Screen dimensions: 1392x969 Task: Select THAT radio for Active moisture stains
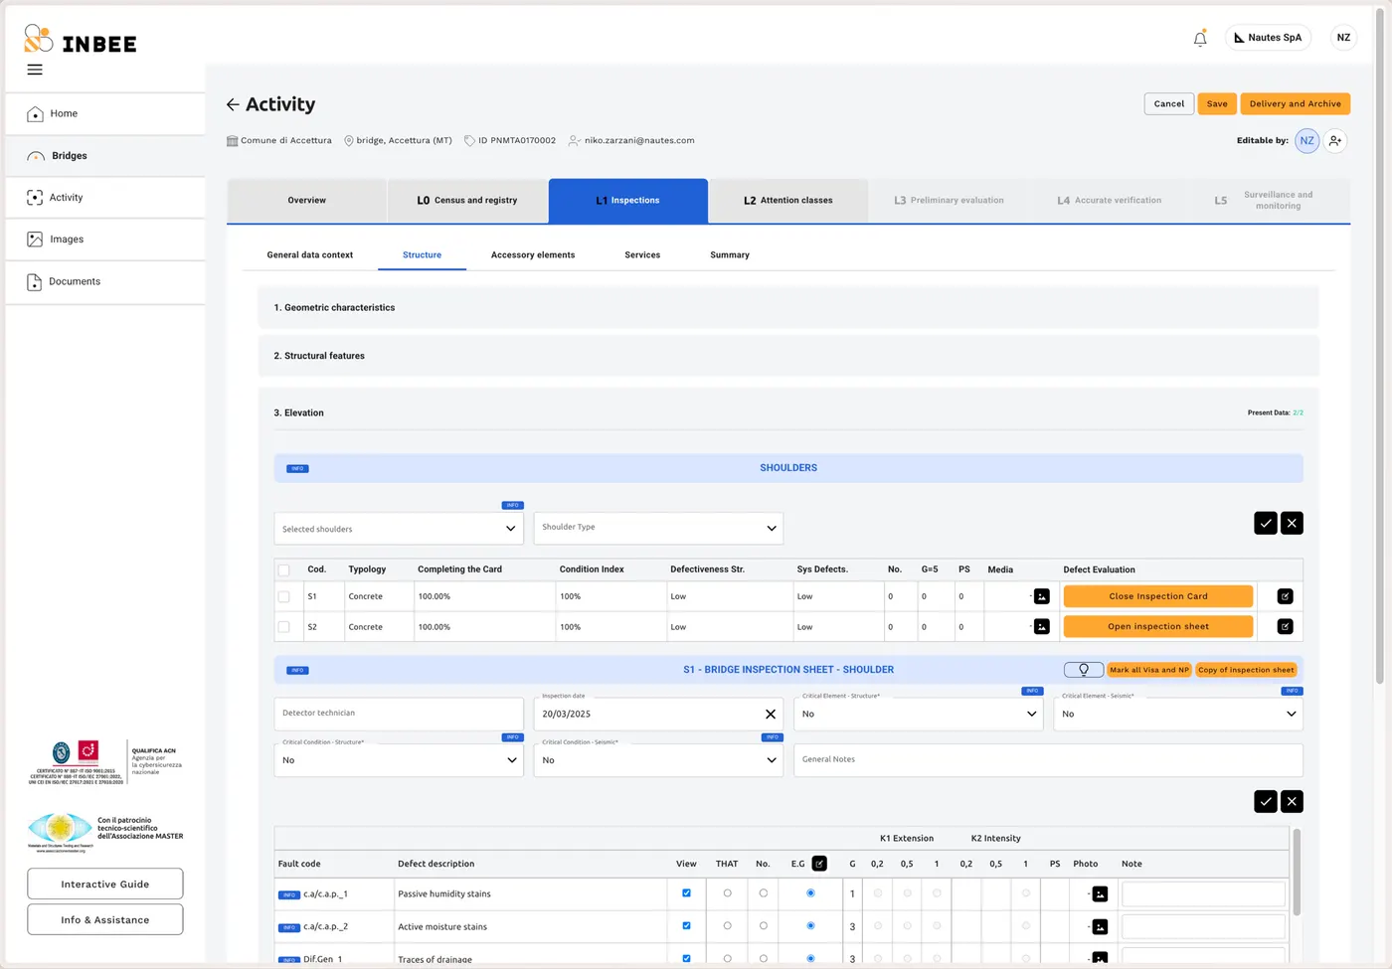click(728, 926)
